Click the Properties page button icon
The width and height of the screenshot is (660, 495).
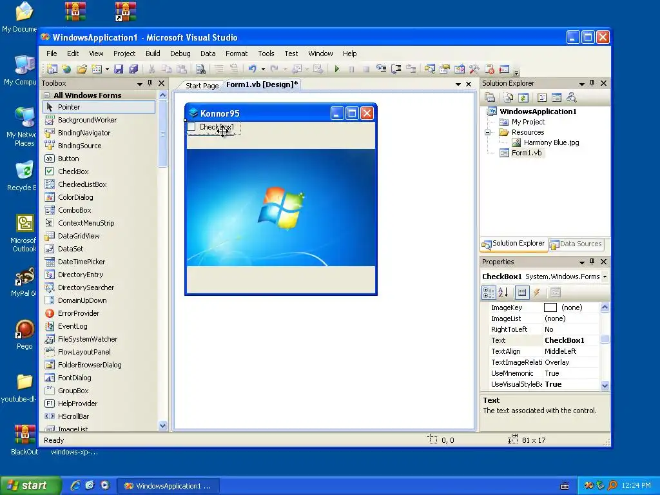coord(556,292)
